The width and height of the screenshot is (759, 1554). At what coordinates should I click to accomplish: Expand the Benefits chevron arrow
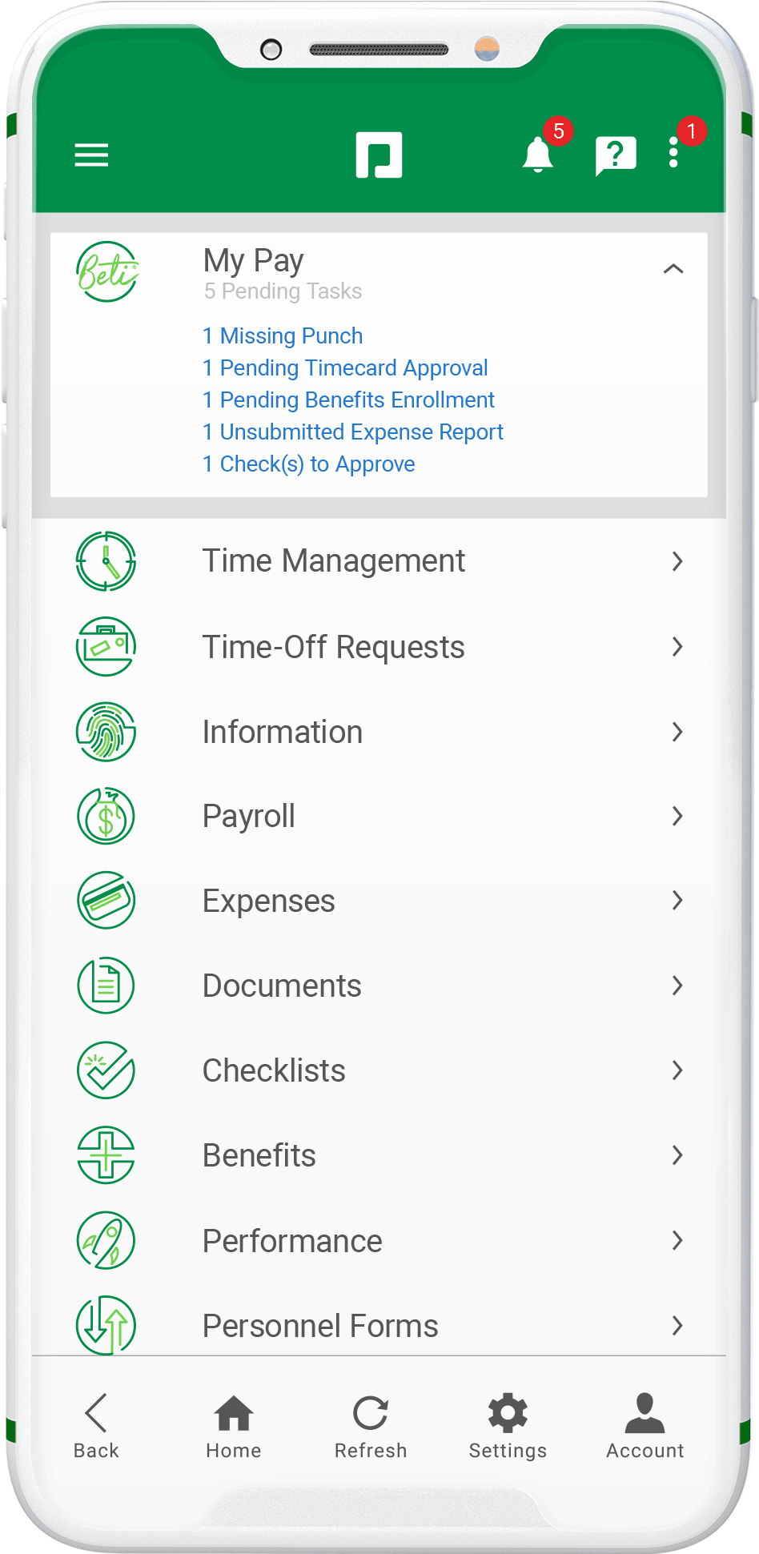(677, 1155)
